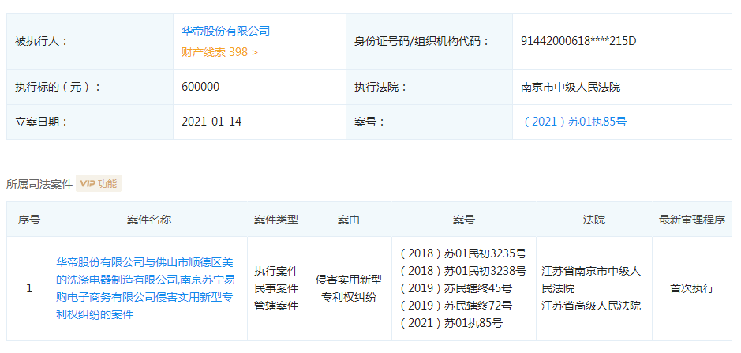Click the 案件名称 column header
This screenshot has width=741, height=353.
pos(149,220)
